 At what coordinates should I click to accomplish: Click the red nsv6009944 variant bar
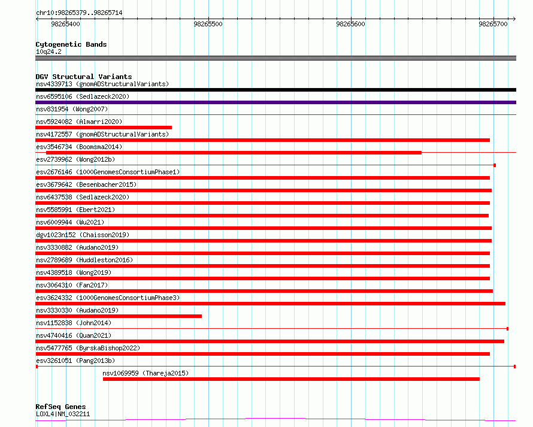(264, 228)
